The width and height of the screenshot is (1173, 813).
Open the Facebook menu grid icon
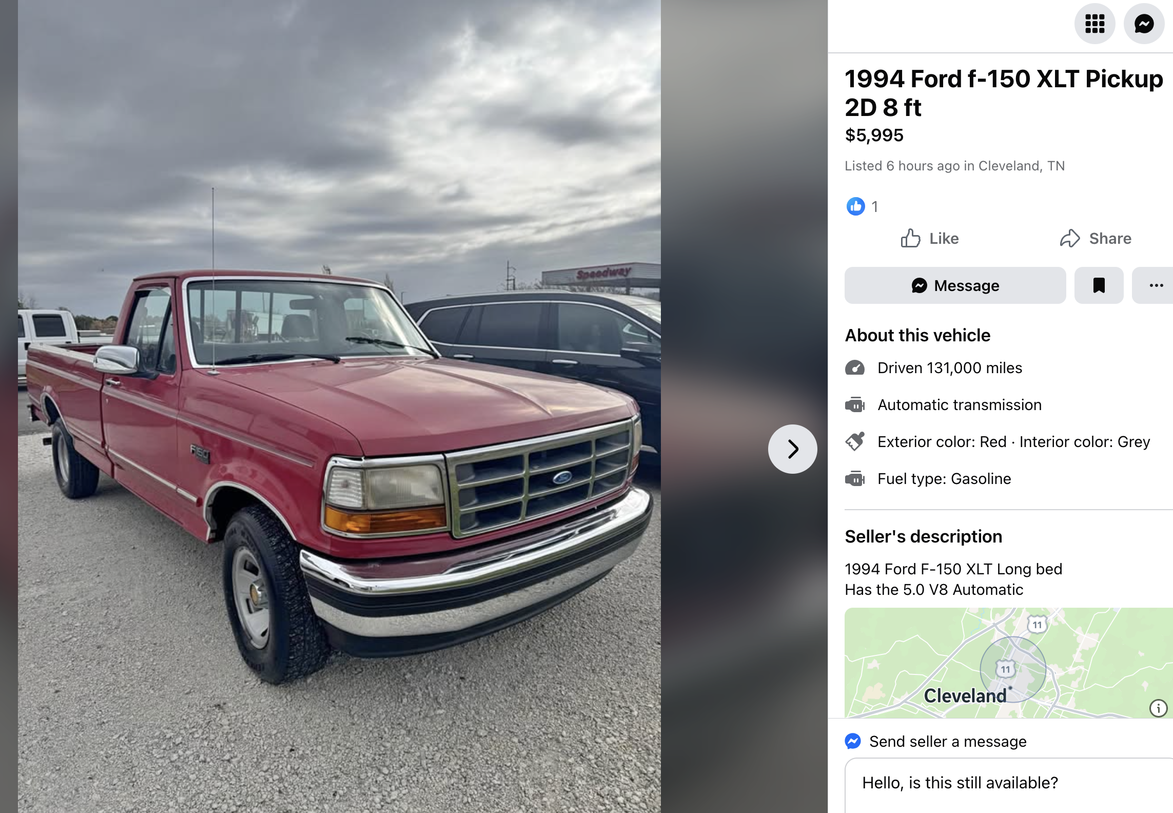1094,24
